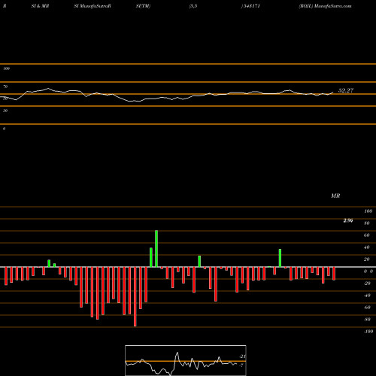
Task: Click the 70 label on RSI axis
Action: pyautogui.click(x=5, y=86)
